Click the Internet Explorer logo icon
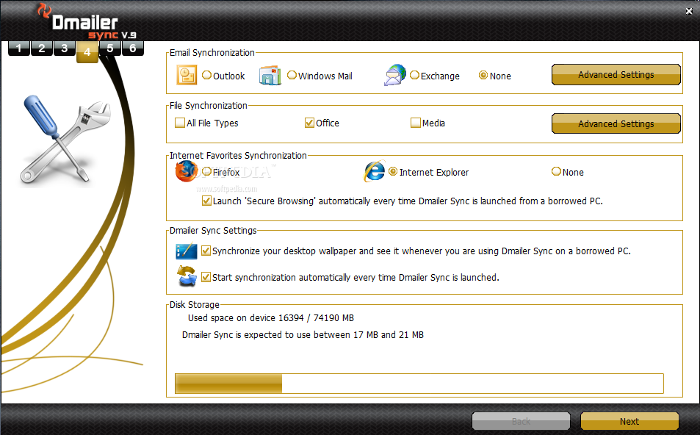 pos(374,171)
